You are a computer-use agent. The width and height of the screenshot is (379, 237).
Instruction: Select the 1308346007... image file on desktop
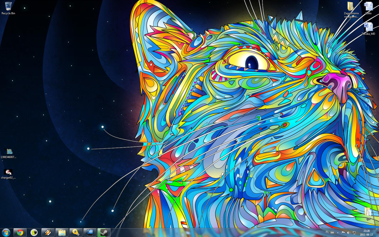9,153
